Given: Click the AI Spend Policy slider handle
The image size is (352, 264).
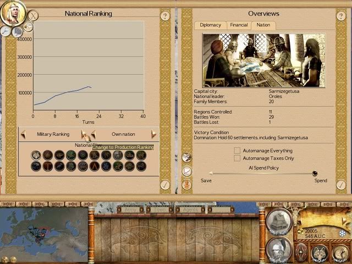Looking at the screenshot, I should coord(315,173).
